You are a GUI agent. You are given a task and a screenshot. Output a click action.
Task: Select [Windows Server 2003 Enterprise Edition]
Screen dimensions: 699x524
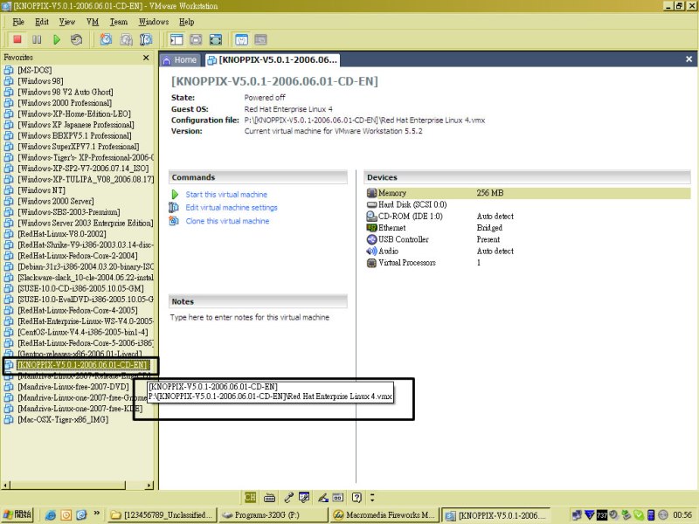point(85,223)
